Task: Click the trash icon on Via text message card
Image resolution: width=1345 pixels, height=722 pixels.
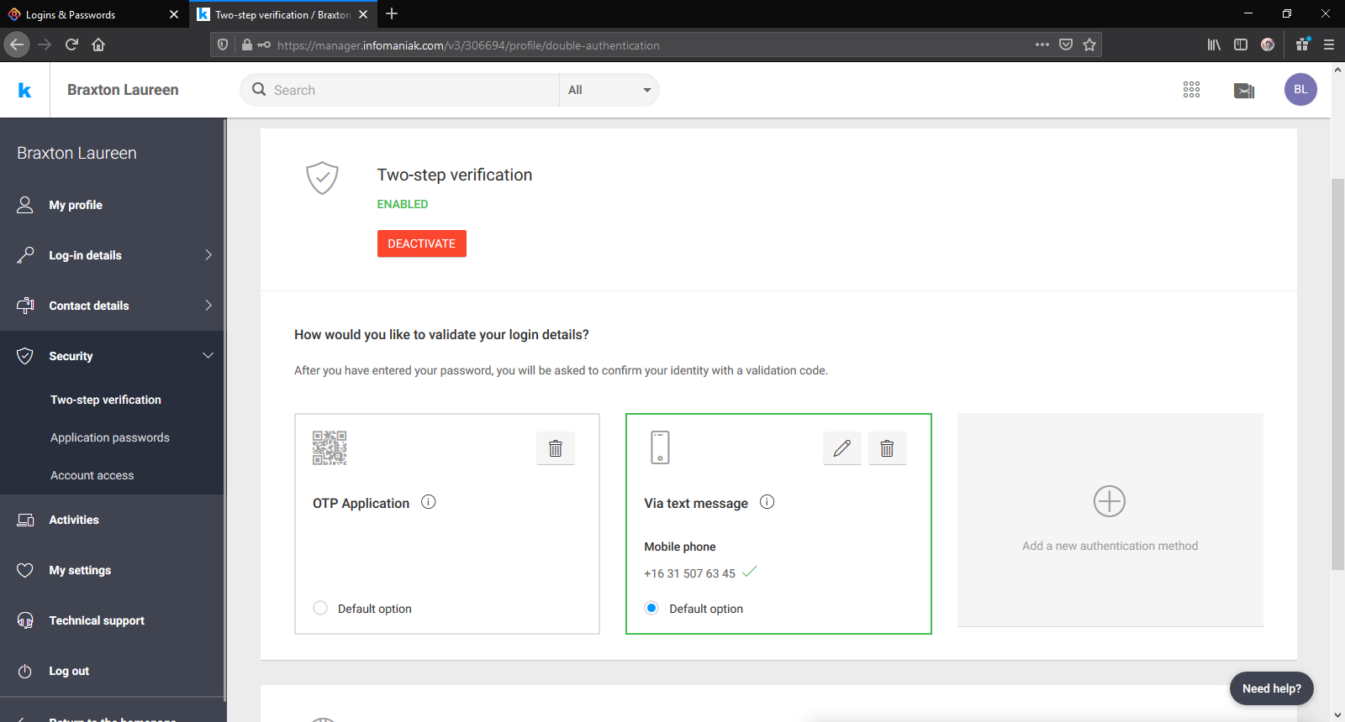Action: click(887, 448)
